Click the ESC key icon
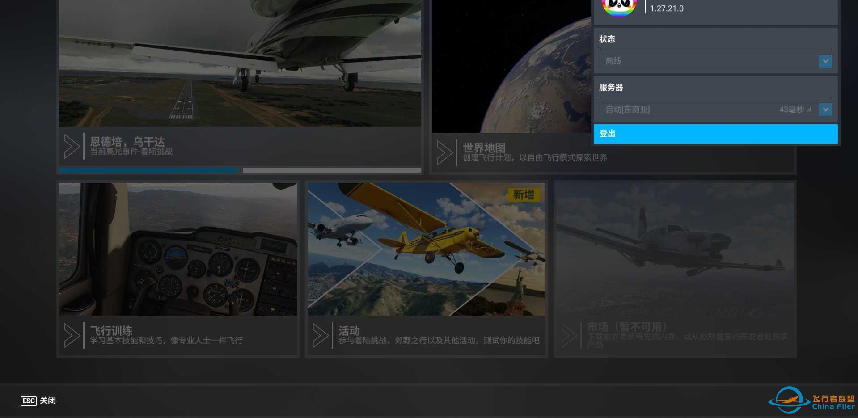The width and height of the screenshot is (858, 418). pos(29,401)
